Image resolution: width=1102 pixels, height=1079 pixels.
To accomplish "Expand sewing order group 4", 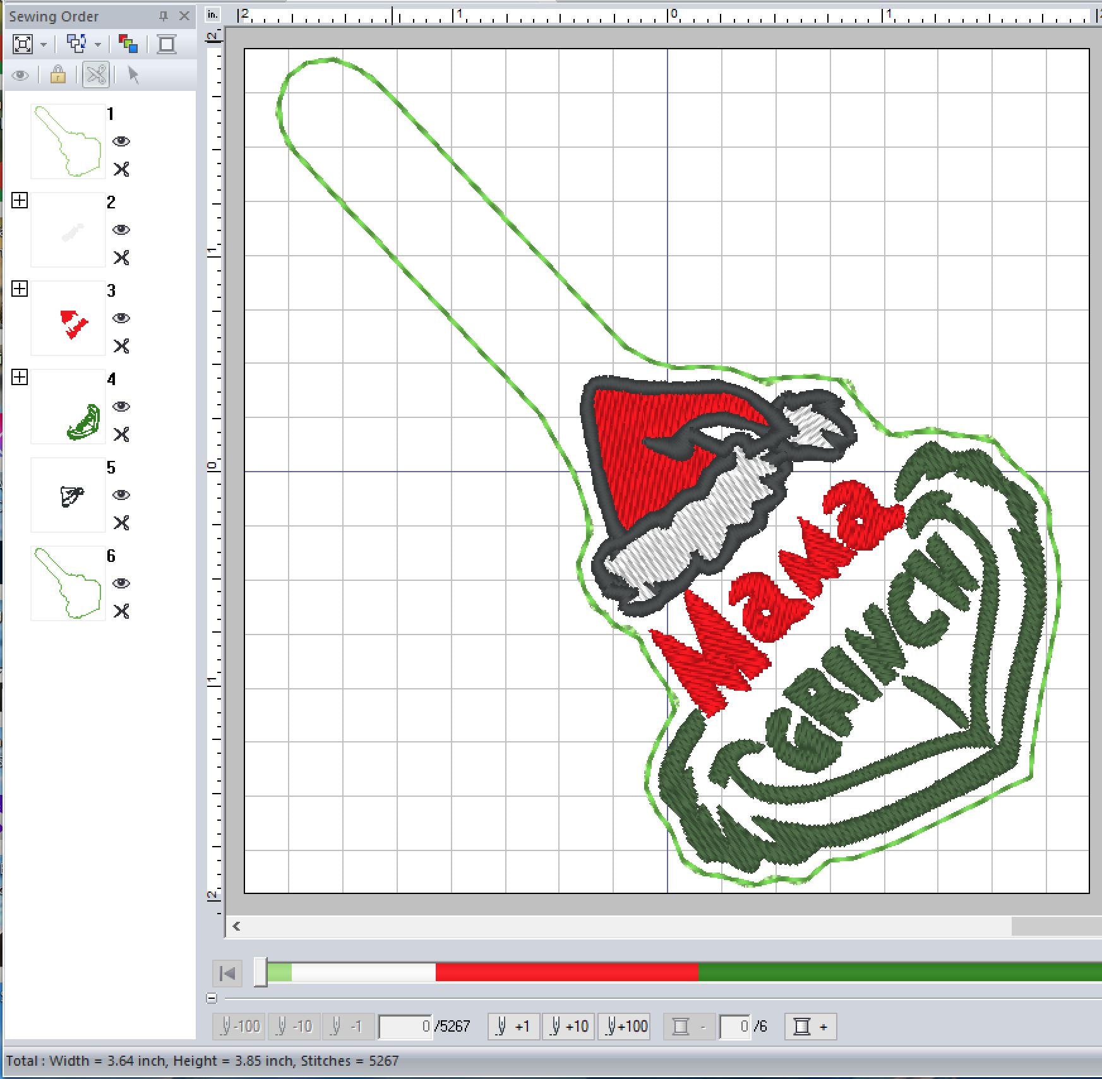I will point(20,378).
